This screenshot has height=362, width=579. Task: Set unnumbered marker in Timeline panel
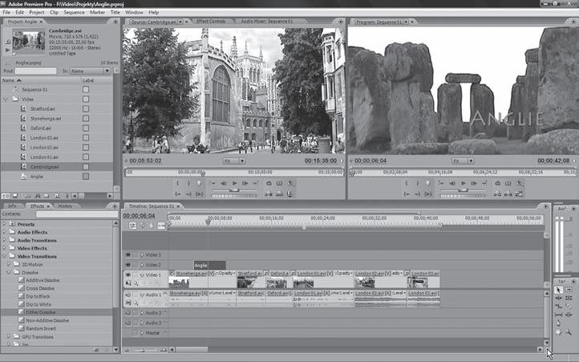[x=151, y=226]
